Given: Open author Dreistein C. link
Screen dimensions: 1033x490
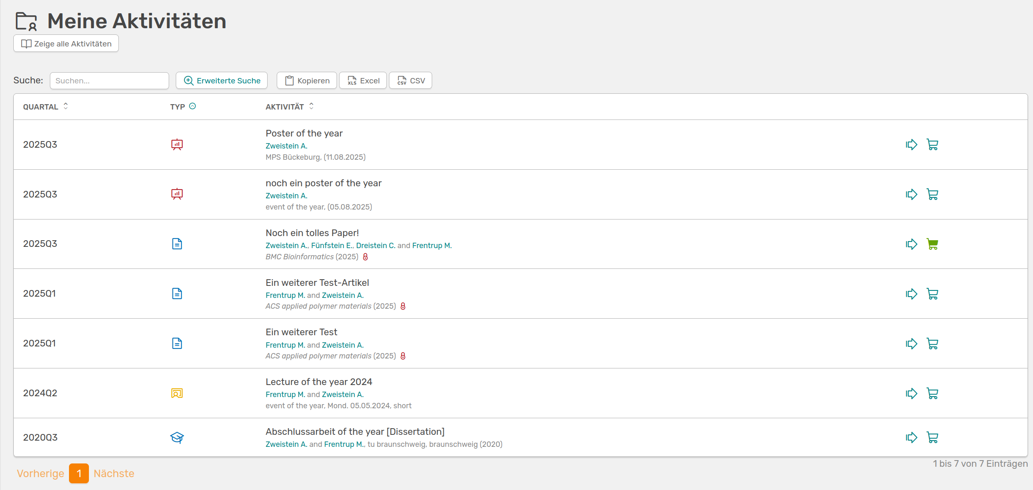Looking at the screenshot, I should 376,246.
